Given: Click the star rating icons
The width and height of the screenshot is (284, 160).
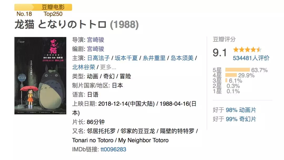Looking at the screenshot, I should [247, 49].
